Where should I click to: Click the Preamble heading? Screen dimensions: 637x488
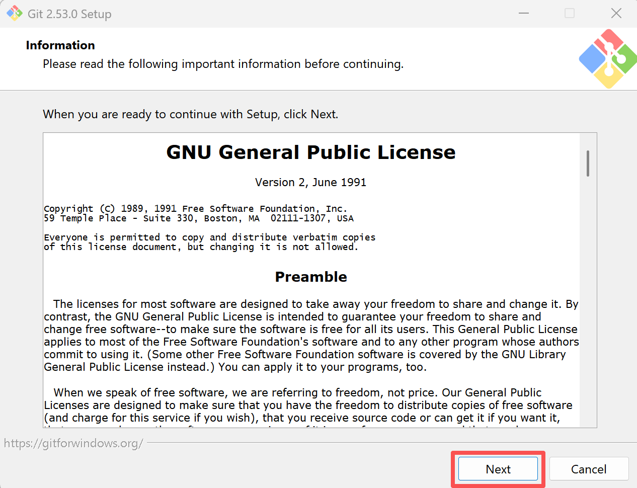pyautogui.click(x=311, y=277)
